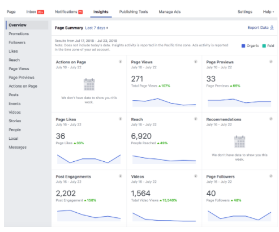The image size is (279, 232).
Task: Open the Manage Ads tab
Action: [170, 12]
